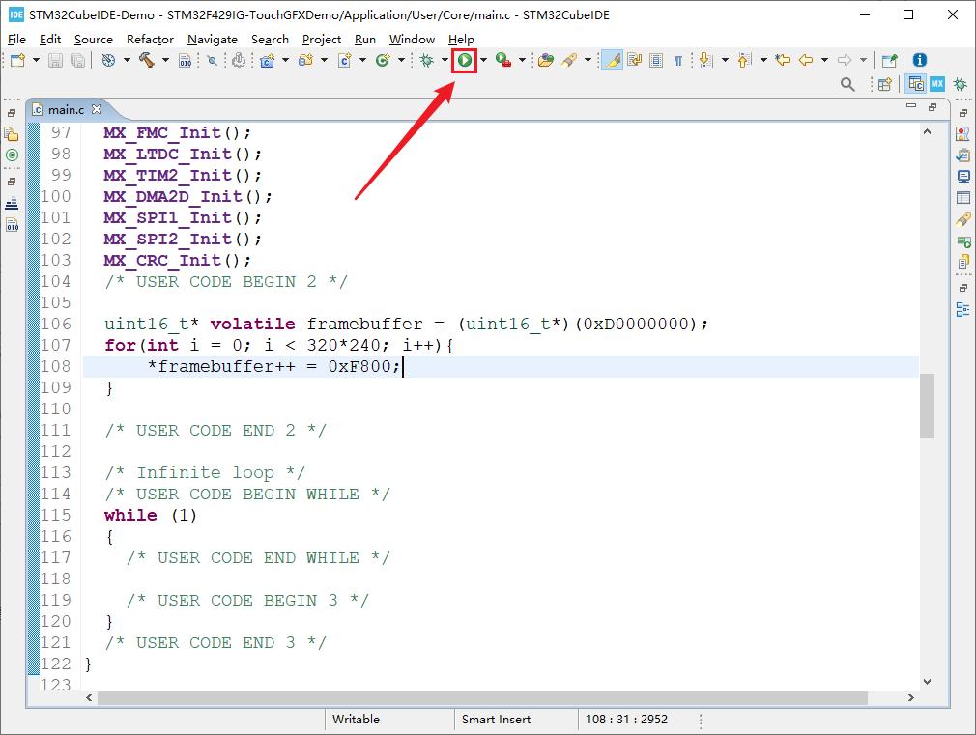Click the blue information center icon
Screen dimensions: 976x735
(919, 60)
